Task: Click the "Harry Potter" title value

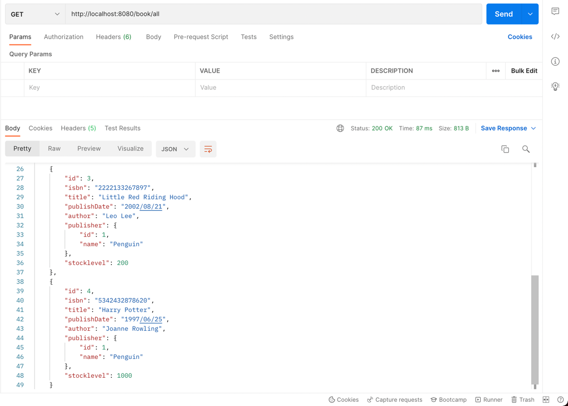Action: click(x=124, y=310)
